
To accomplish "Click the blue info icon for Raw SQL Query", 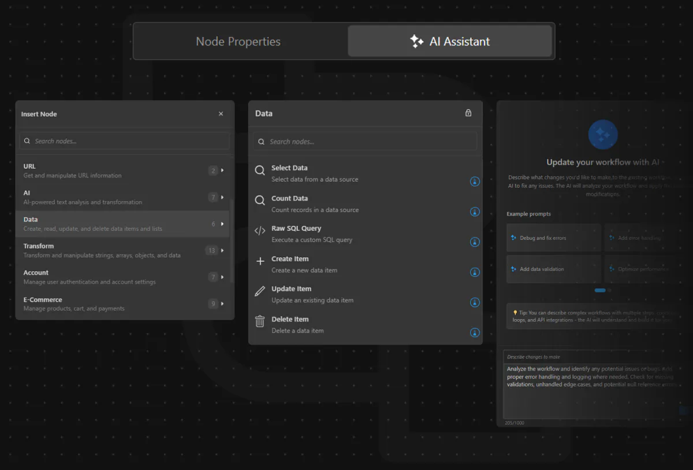I will [475, 242].
